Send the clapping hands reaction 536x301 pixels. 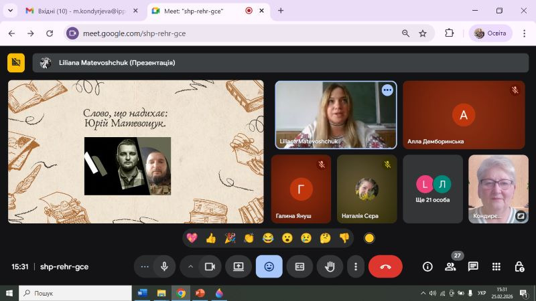[249, 238]
